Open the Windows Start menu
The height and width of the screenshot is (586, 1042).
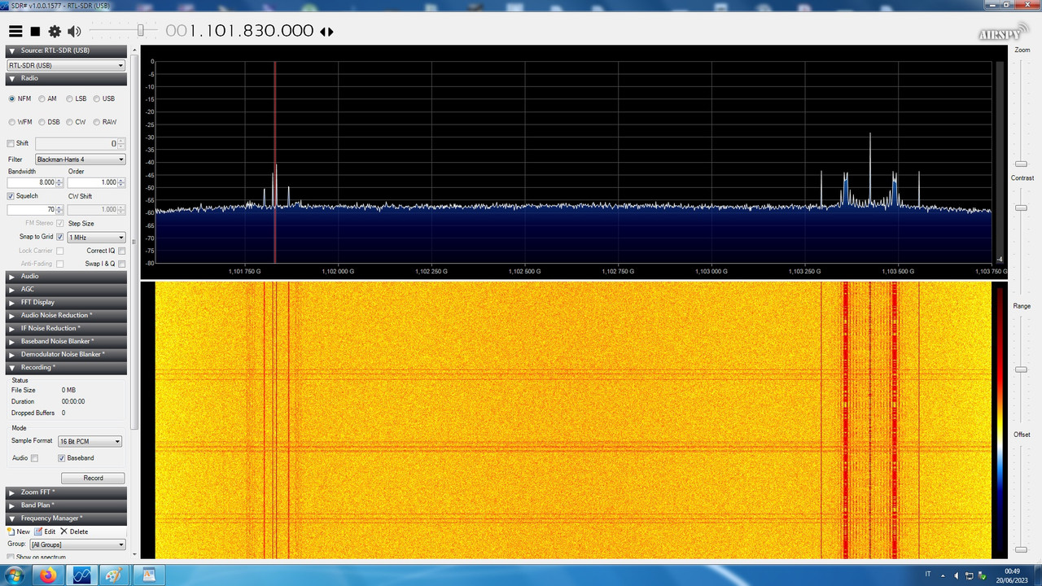[15, 575]
